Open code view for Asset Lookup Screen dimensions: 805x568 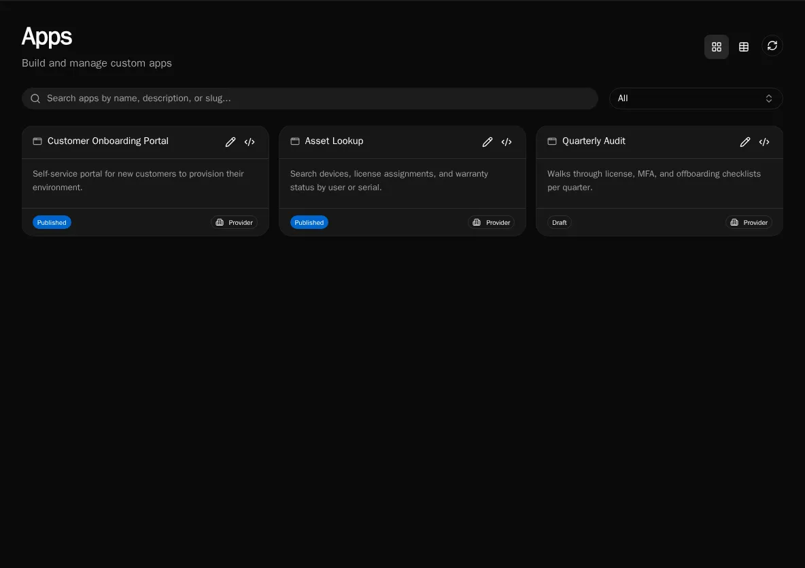[x=507, y=142]
